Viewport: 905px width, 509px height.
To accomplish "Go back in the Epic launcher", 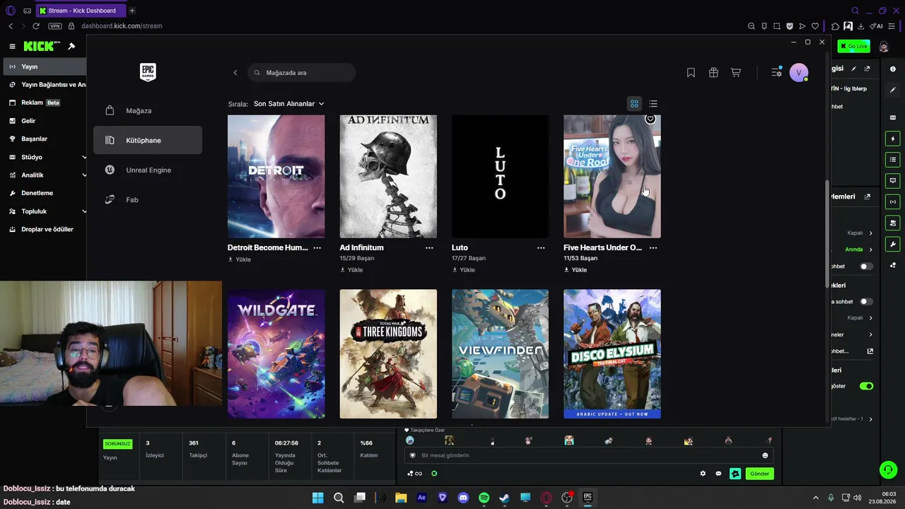I will point(235,72).
